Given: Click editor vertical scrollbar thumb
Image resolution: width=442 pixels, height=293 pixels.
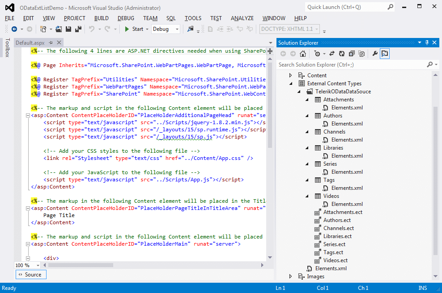Looking at the screenshot, I should (x=270, y=105).
